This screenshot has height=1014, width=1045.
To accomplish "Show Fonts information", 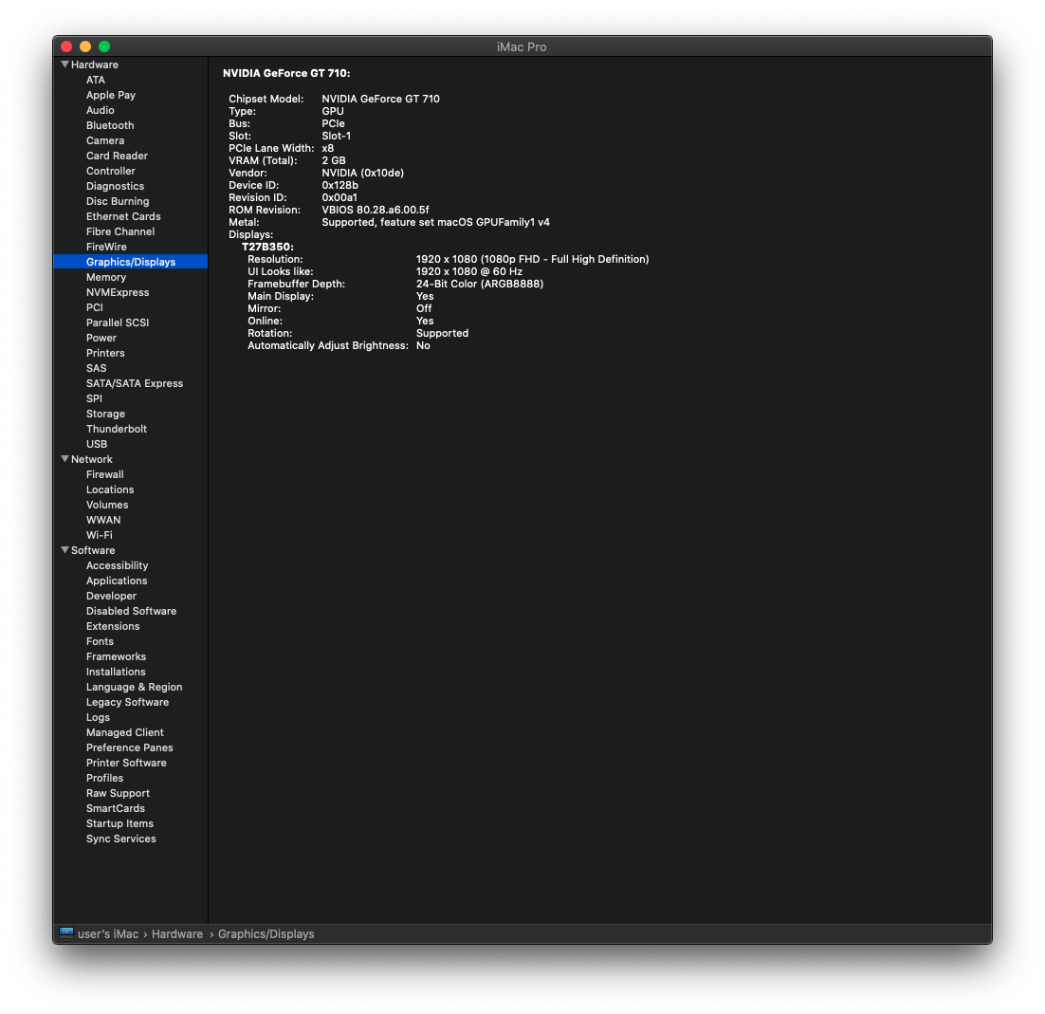I will (x=100, y=641).
